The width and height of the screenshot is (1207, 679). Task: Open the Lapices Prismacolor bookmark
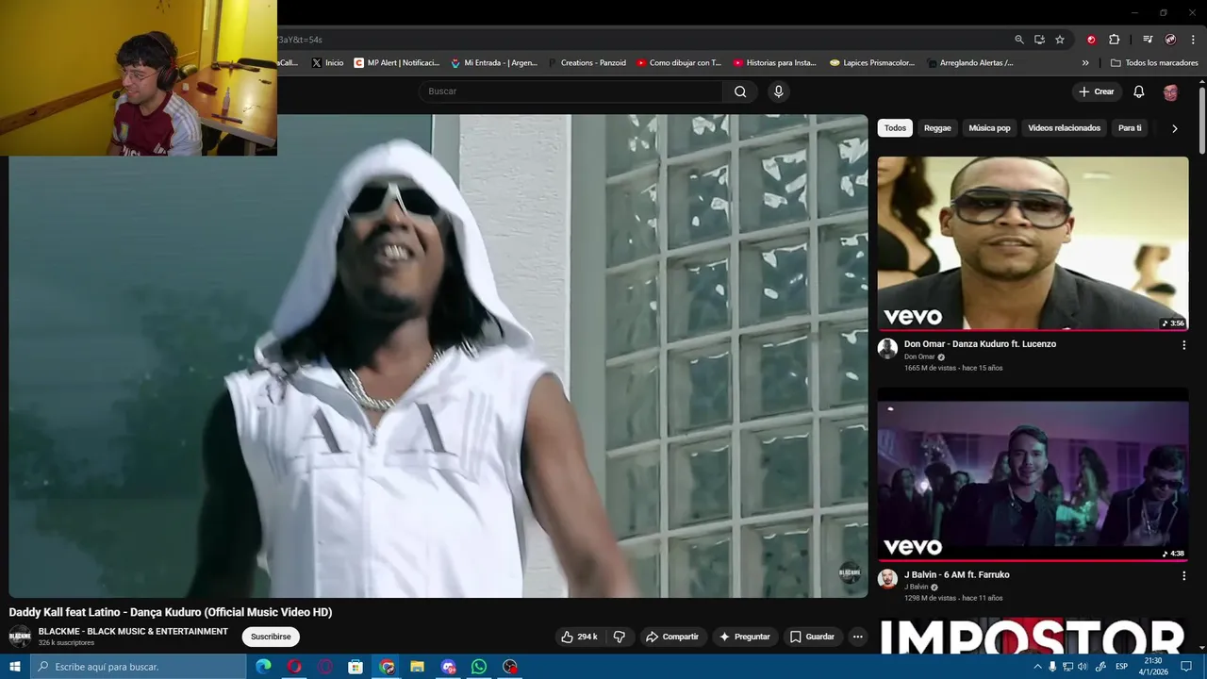coord(871,63)
